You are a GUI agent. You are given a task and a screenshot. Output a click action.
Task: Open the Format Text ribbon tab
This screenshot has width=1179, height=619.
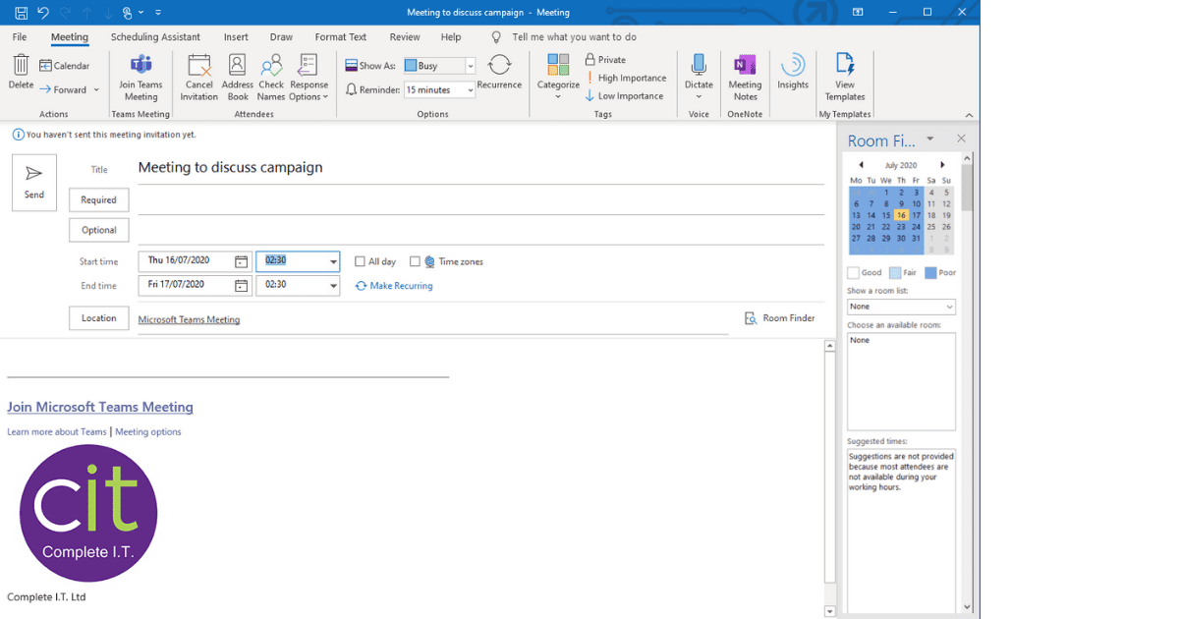point(340,36)
